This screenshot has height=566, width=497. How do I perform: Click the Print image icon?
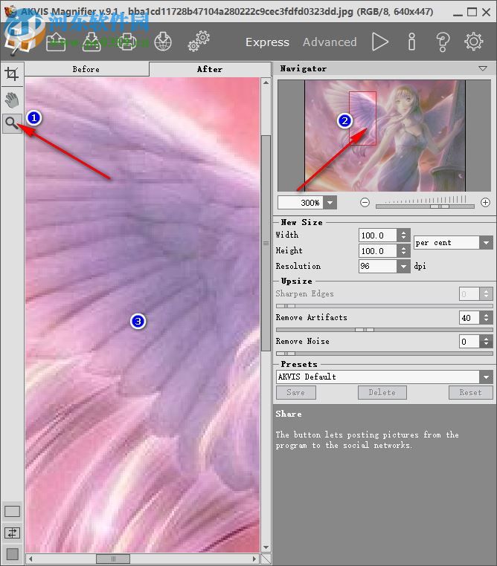(x=127, y=42)
